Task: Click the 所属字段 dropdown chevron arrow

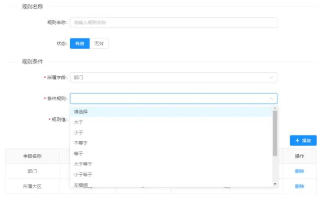Action: coord(271,78)
